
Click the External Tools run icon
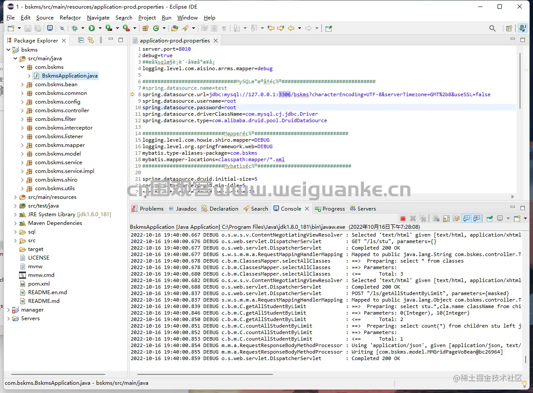pyautogui.click(x=126, y=28)
